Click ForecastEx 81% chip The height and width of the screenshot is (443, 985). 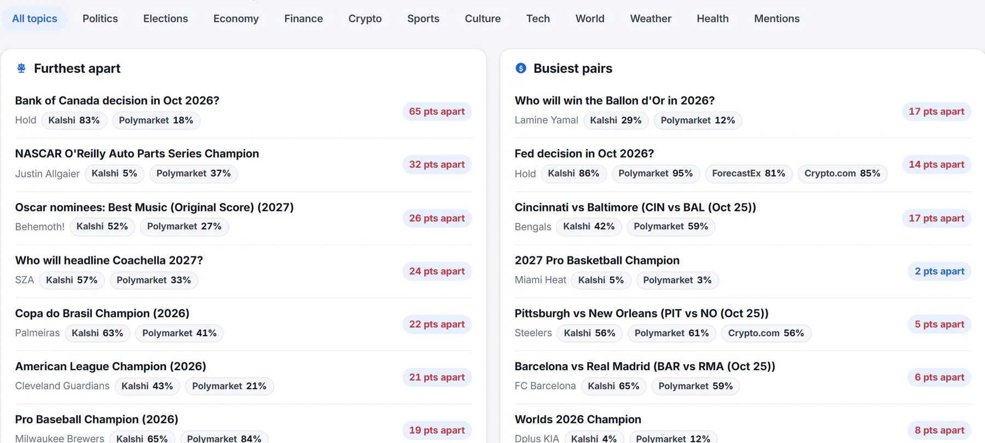click(749, 174)
